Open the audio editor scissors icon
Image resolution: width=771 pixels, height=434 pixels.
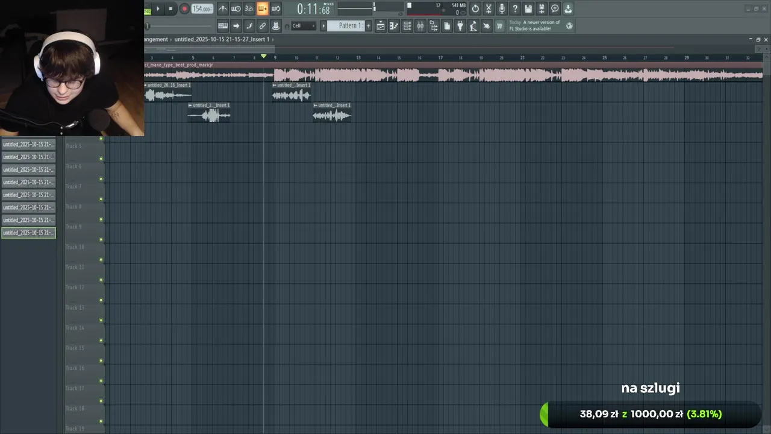coord(489,8)
